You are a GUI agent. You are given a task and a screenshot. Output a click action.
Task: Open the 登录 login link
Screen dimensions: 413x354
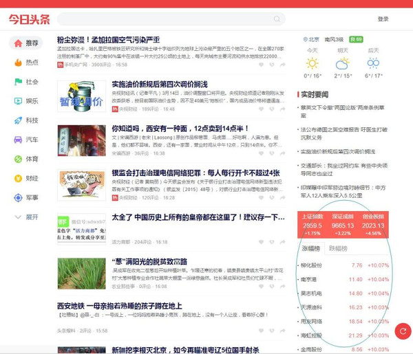383,19
